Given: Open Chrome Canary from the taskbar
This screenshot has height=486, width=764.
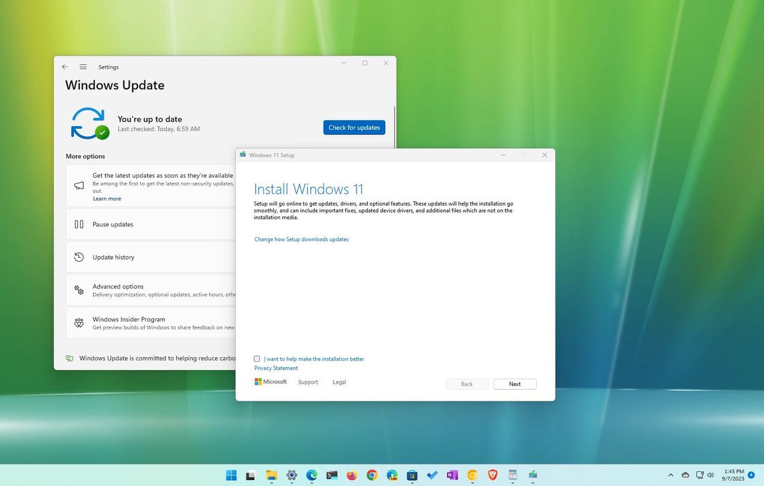Looking at the screenshot, I should pos(472,475).
